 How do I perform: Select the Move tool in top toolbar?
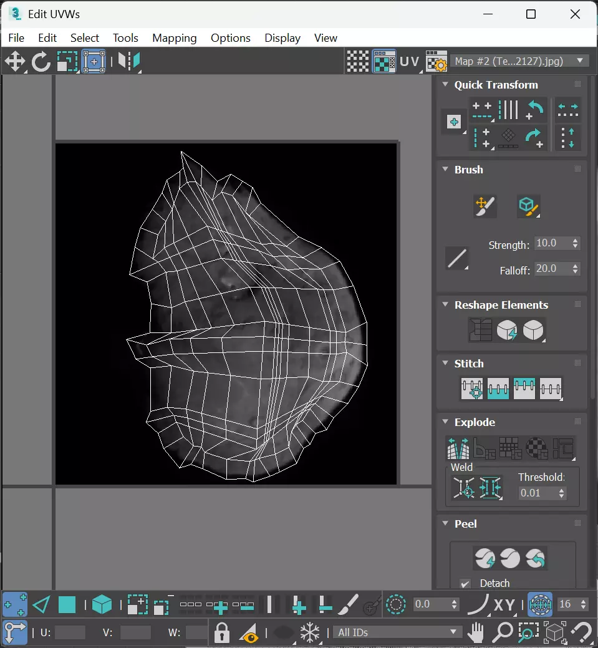pyautogui.click(x=15, y=61)
